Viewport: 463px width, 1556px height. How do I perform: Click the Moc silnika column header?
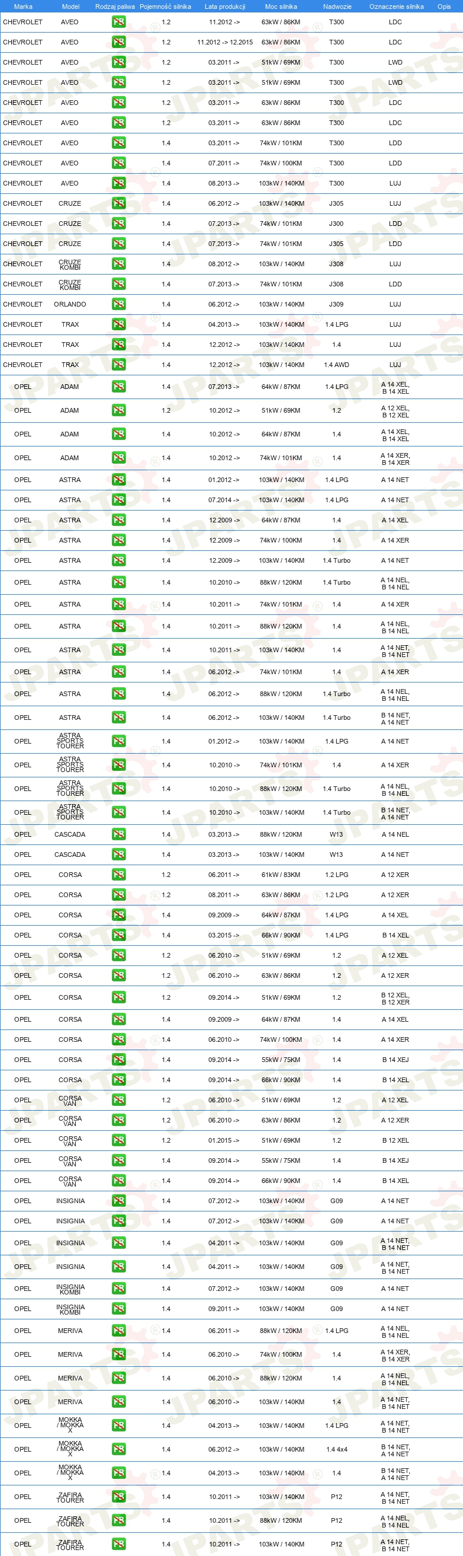click(x=281, y=7)
